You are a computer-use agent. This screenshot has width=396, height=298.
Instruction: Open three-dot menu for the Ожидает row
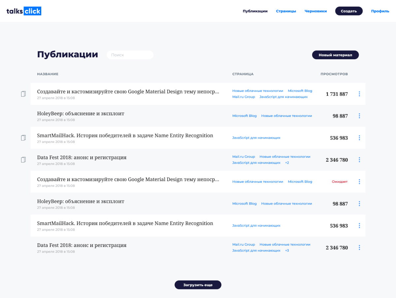[359, 182]
